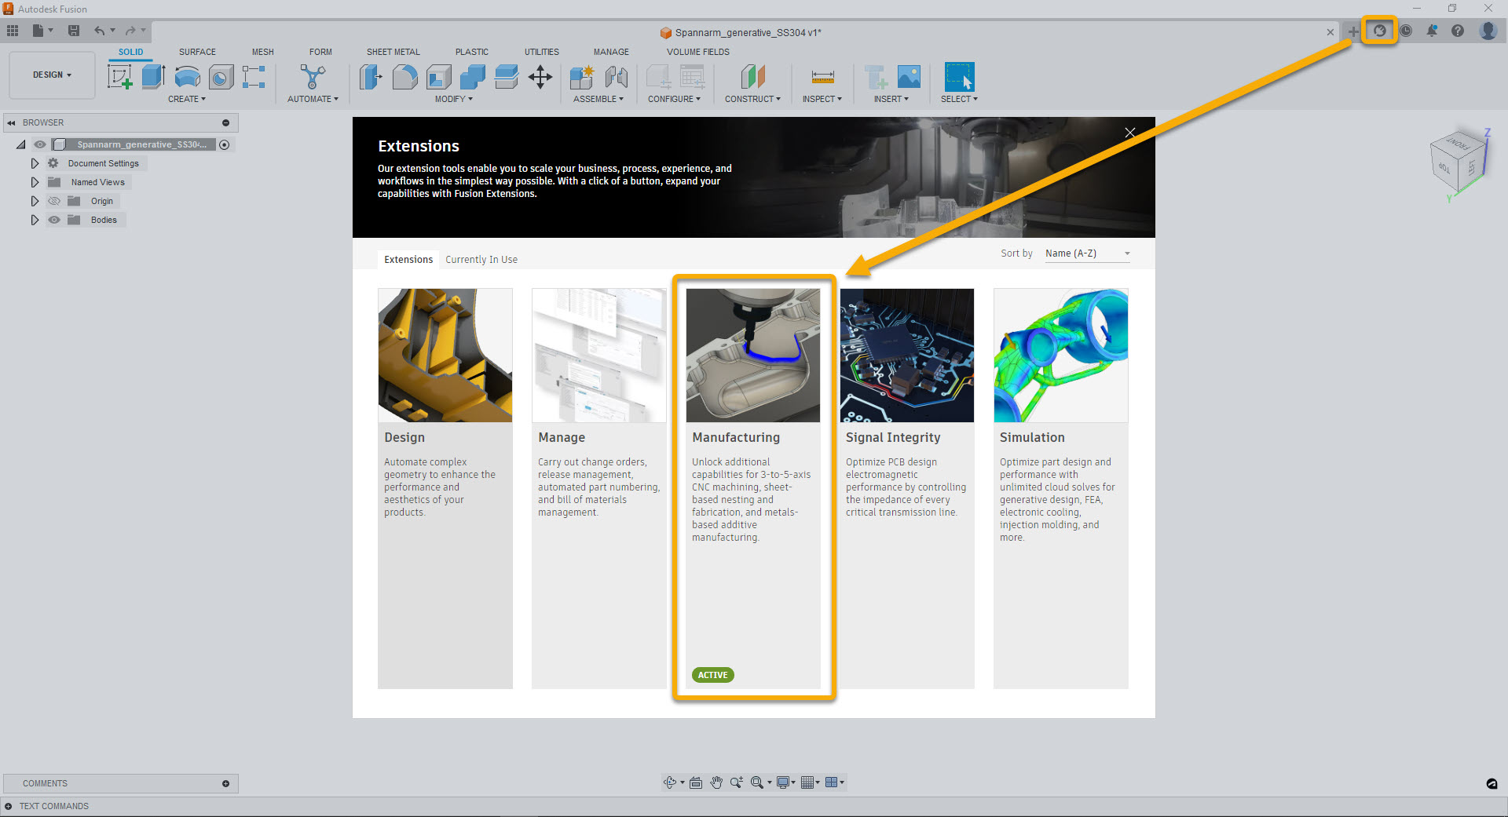Switch to the SHEET METAL tab

coord(393,52)
